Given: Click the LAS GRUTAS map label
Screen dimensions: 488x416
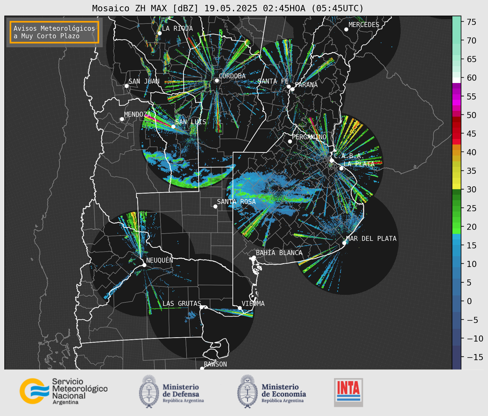Looking at the screenshot, I should point(182,303).
